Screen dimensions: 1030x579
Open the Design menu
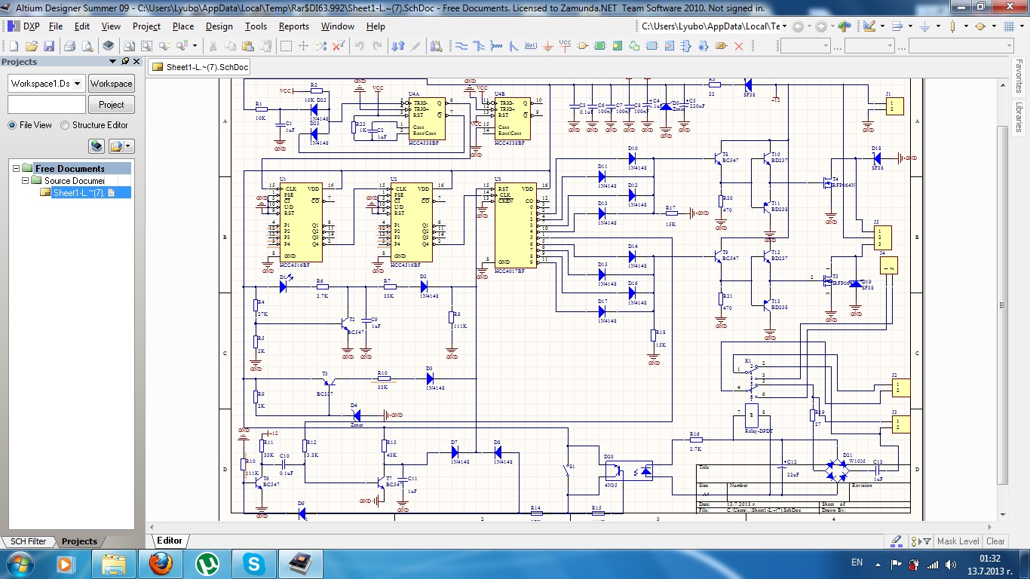coord(219,26)
